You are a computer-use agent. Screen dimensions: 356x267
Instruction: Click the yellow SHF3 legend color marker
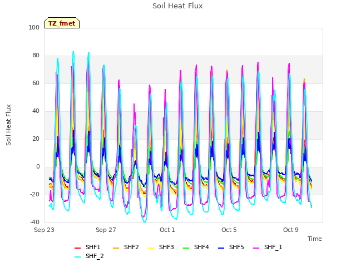click(151, 248)
